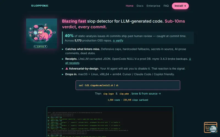This screenshot has width=220, height=137.
Task: Click bullet arrow beside Drops in
Action: pyautogui.click(x=63, y=74)
